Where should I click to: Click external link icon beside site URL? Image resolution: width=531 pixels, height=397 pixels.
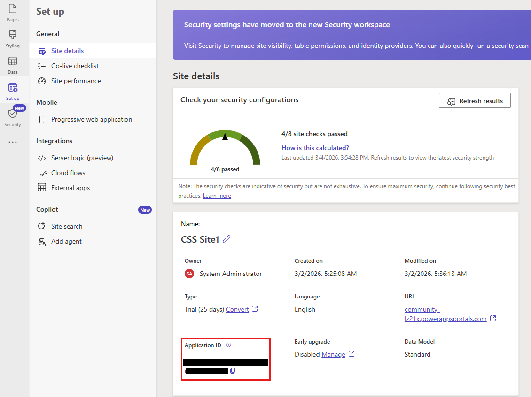coord(493,318)
